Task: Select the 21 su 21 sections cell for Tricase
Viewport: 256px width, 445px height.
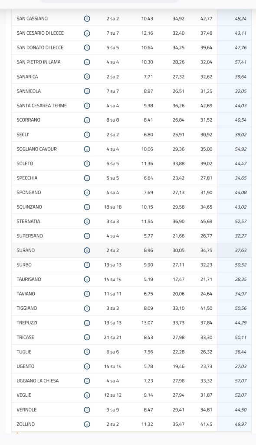Action: pos(112,337)
